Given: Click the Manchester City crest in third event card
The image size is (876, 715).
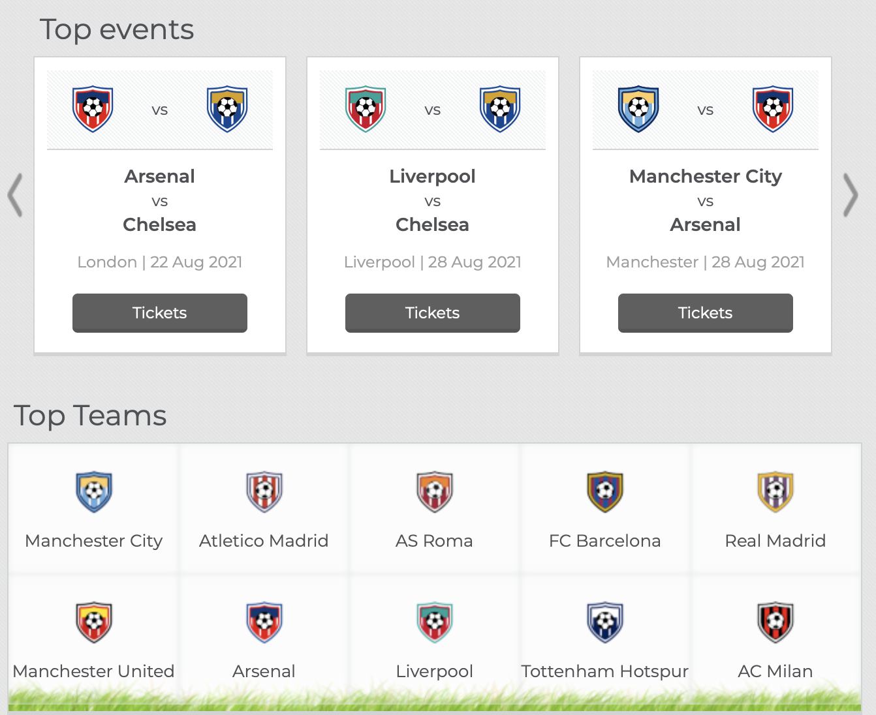Looking at the screenshot, I should [638, 109].
